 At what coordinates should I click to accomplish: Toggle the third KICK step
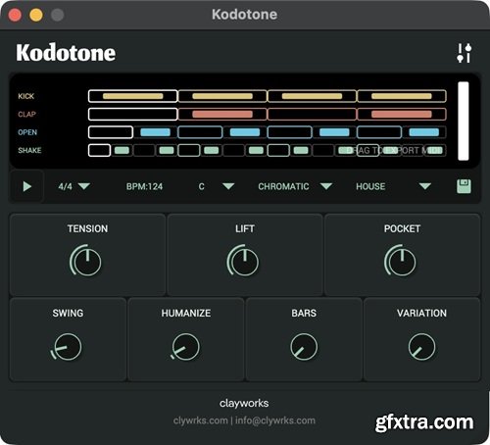tap(312, 96)
